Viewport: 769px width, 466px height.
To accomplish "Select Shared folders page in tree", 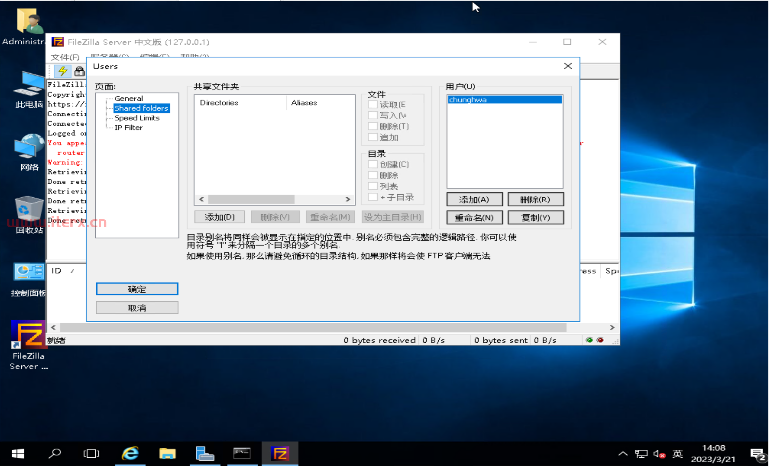I will (141, 108).
